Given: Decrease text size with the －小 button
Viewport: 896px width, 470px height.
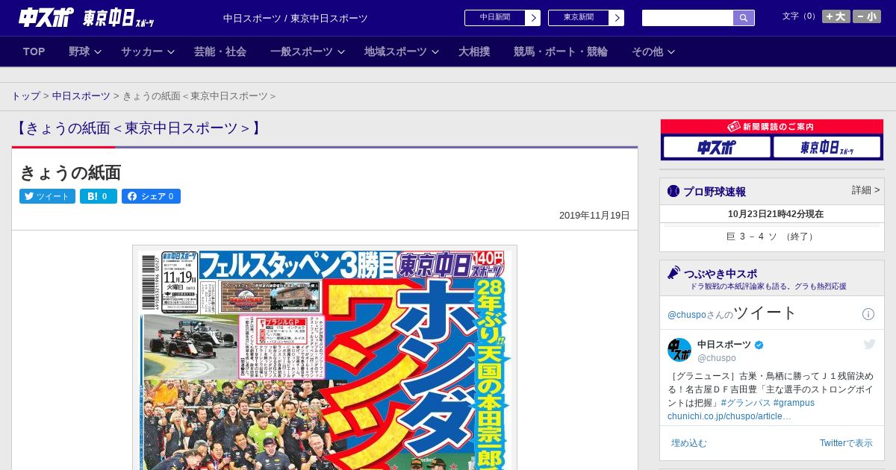Looking at the screenshot, I should (867, 16).
